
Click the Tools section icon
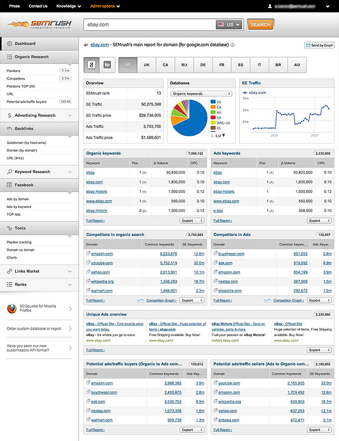10,228
